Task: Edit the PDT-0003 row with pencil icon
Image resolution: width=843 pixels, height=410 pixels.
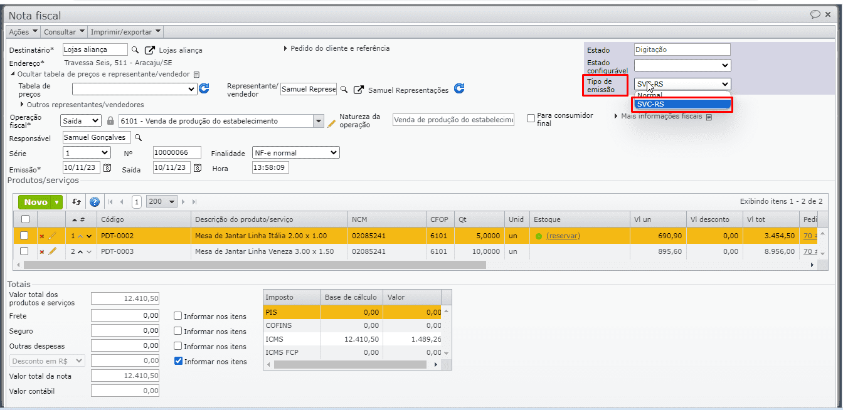Action: (52, 251)
